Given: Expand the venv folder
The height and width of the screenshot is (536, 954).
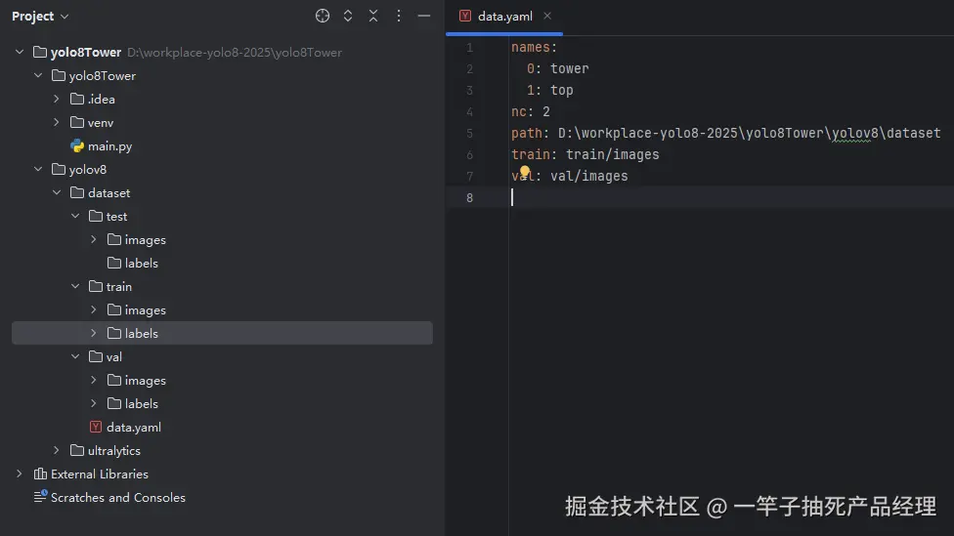Looking at the screenshot, I should pos(57,122).
